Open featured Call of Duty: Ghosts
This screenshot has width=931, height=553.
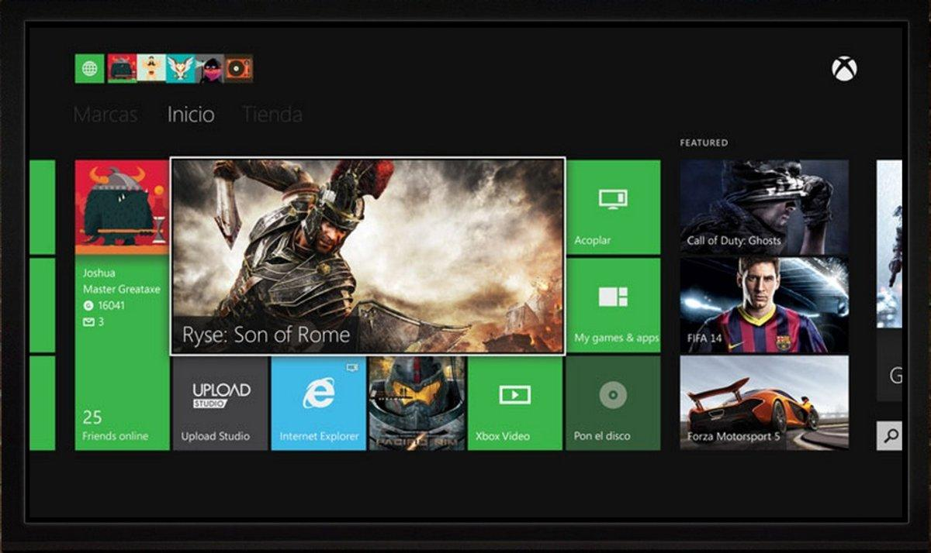coord(764,207)
